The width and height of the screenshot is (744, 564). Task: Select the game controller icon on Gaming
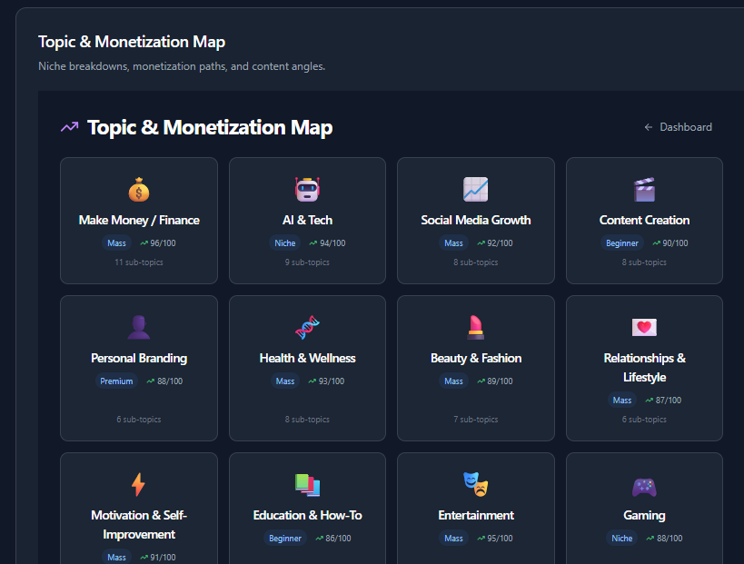coord(644,484)
